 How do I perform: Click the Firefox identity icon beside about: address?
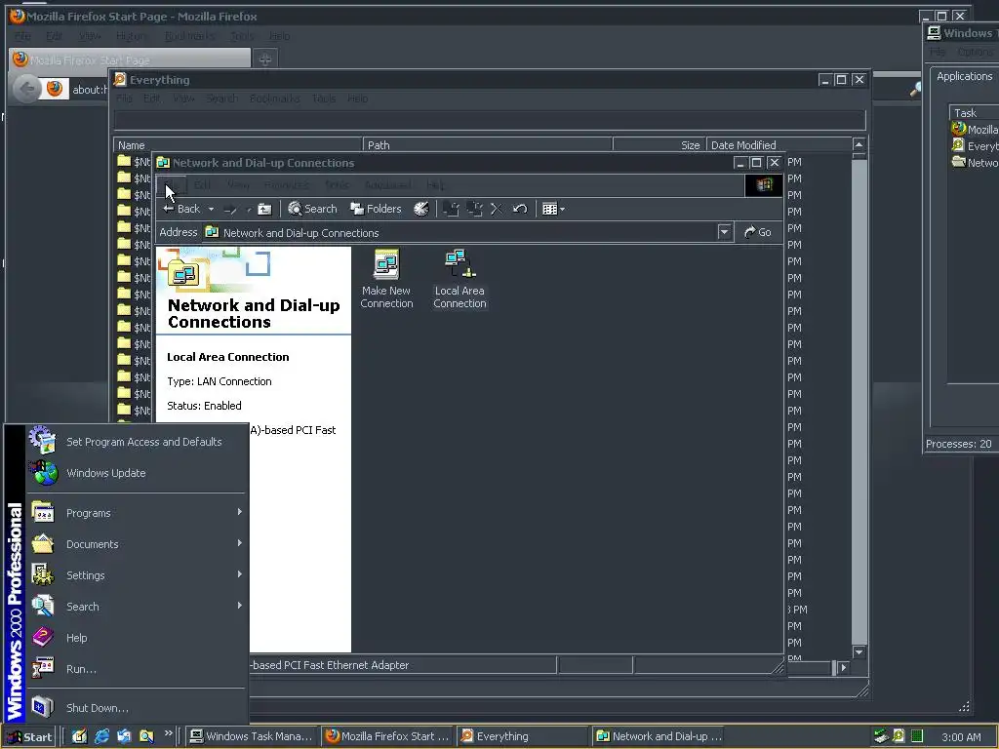coord(55,89)
